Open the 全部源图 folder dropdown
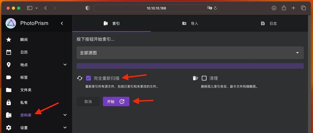 (190, 53)
